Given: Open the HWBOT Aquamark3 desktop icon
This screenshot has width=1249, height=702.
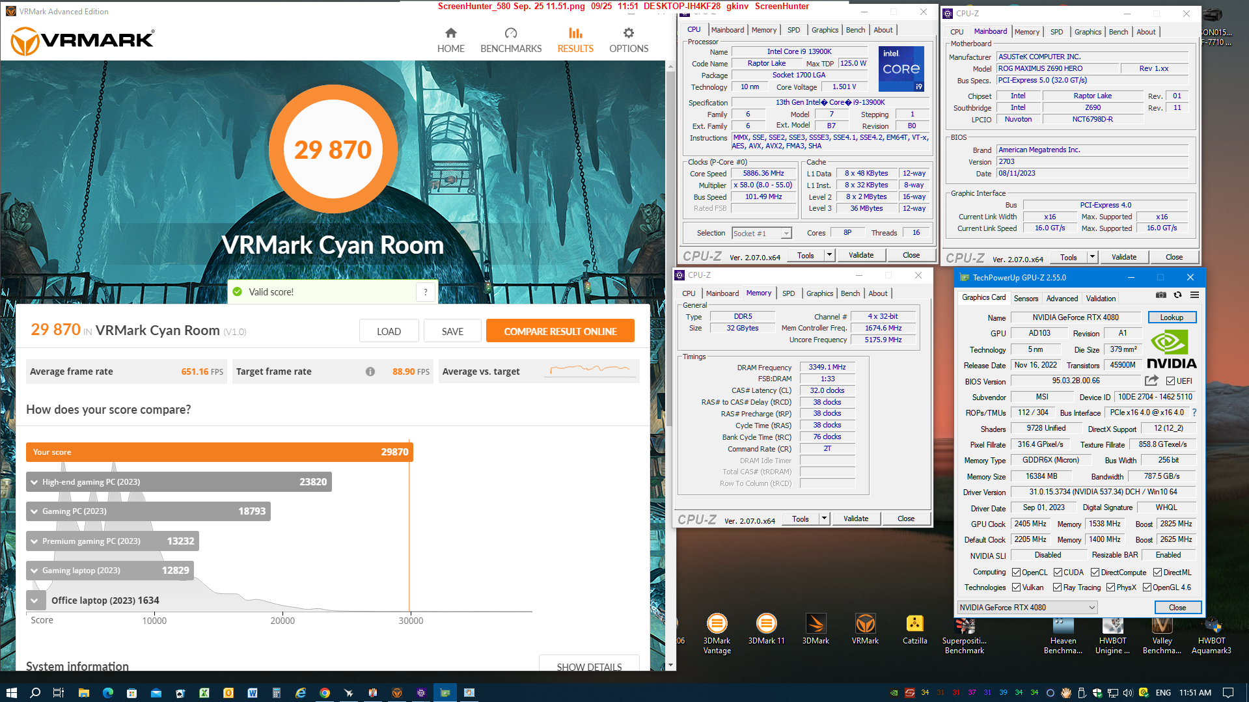Looking at the screenshot, I should 1211,634.
